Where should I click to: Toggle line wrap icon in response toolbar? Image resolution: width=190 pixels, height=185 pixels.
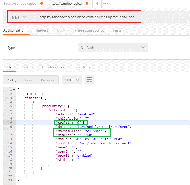coord(90,80)
